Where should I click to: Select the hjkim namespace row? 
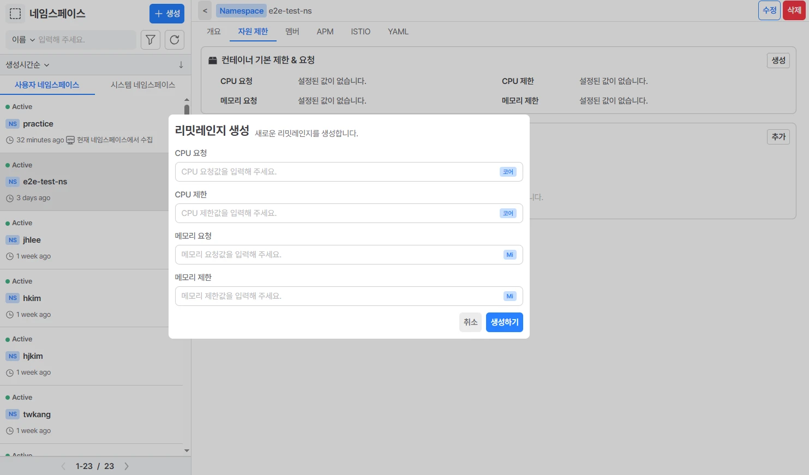[x=92, y=356]
